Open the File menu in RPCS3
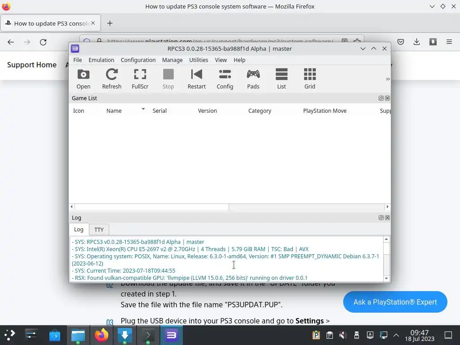The height and width of the screenshot is (345, 460). pyautogui.click(x=77, y=60)
